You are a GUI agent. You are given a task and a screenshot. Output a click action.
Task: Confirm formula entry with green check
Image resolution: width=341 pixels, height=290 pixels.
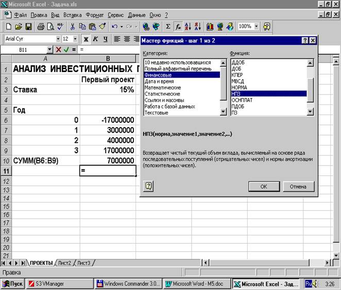[x=66, y=49]
